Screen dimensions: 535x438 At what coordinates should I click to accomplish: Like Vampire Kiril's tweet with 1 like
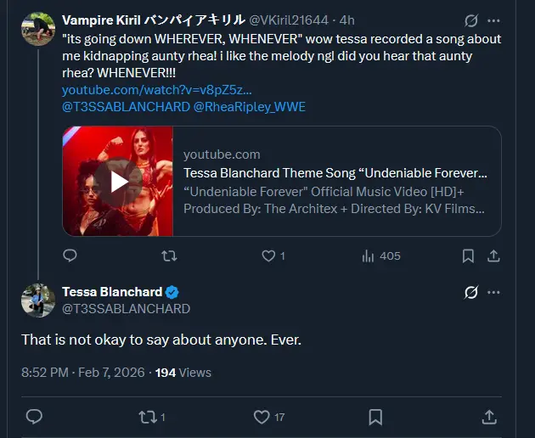click(x=268, y=255)
